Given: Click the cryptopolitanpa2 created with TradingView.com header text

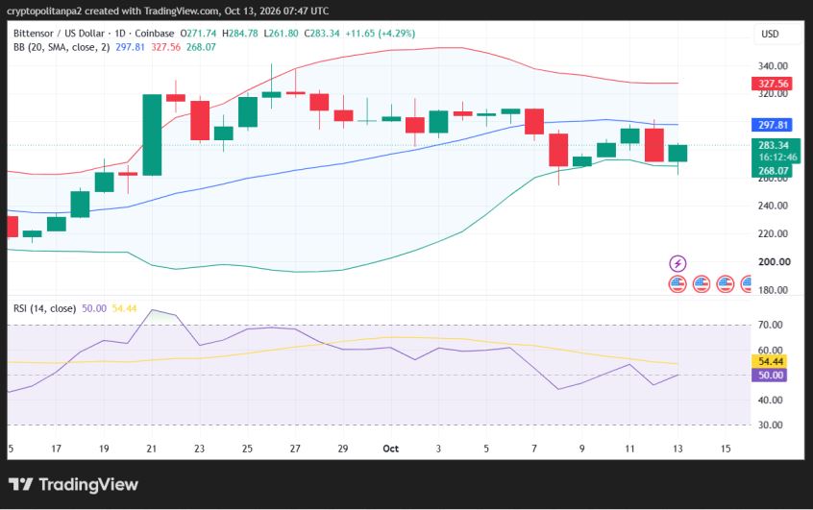Looking at the screenshot, I should [x=167, y=11].
